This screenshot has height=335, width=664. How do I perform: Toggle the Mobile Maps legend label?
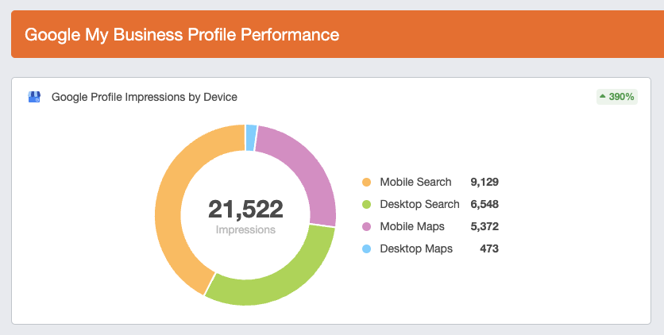point(412,227)
